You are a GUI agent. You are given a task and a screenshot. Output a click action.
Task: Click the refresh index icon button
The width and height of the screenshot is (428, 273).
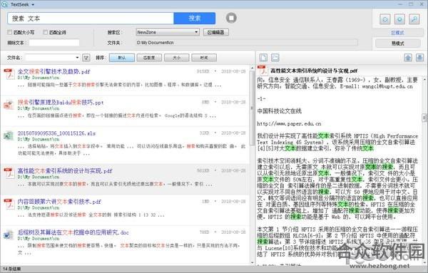click(x=385, y=19)
